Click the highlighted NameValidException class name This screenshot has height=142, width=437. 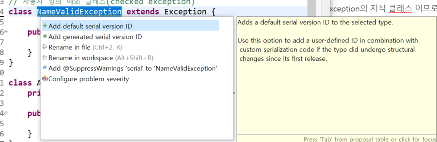pos(79,12)
